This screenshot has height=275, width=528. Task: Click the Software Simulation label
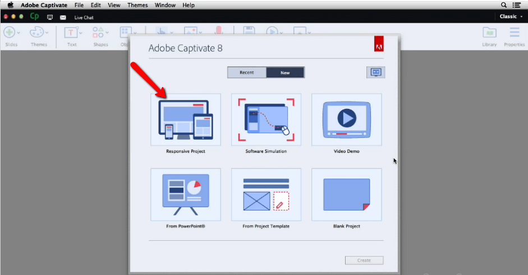coord(266,152)
